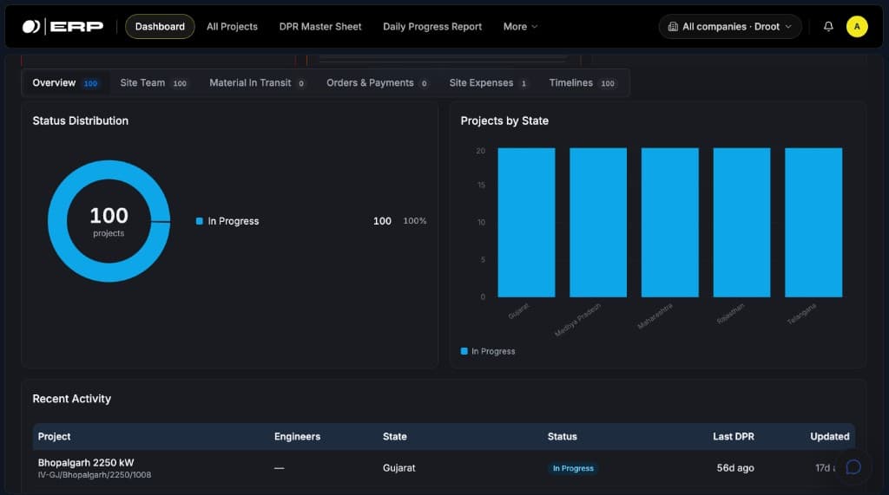Sort by Status column header

pyautogui.click(x=562, y=436)
